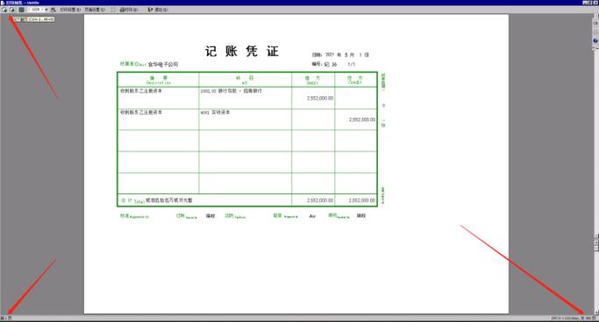Click the blue help icon at right edge

(595, 40)
